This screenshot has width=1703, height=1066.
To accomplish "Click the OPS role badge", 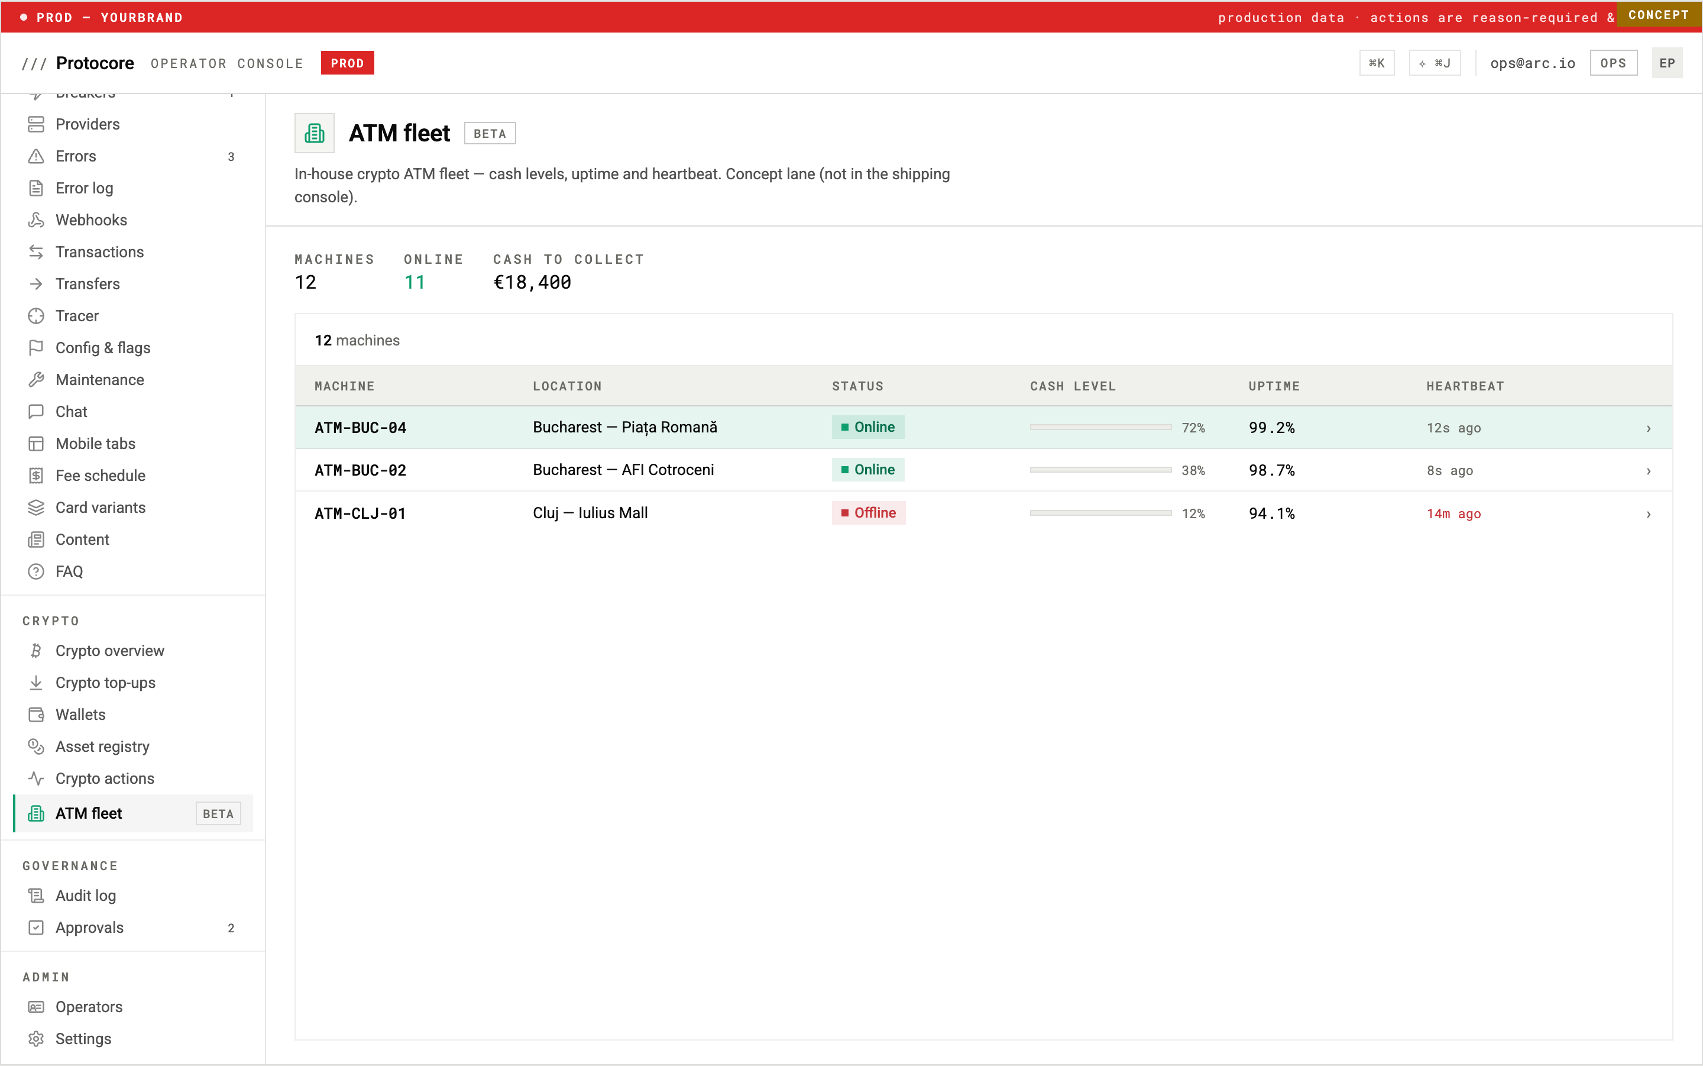I will point(1614,63).
